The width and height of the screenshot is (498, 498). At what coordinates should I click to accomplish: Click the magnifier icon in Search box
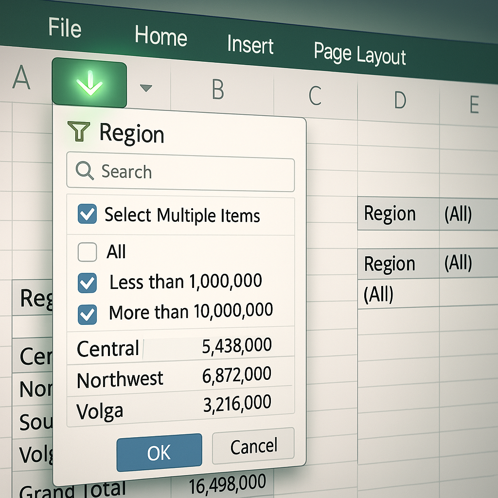85,171
